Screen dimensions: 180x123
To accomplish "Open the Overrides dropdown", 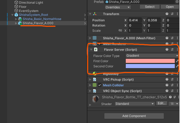I will tap(118, 7).
